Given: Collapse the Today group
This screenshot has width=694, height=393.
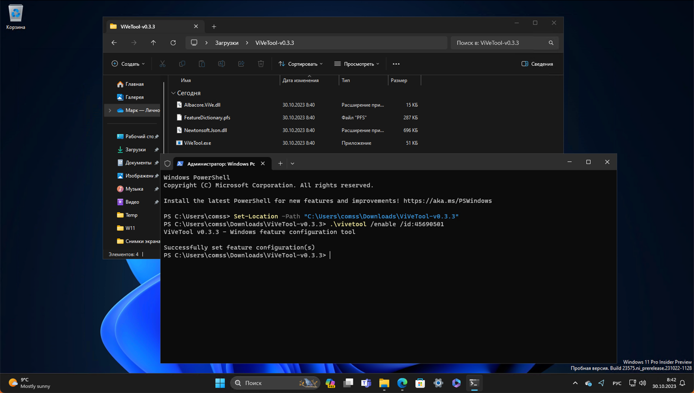Looking at the screenshot, I should click(x=173, y=93).
